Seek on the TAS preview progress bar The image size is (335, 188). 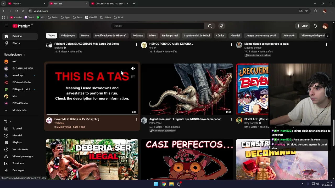point(92,115)
